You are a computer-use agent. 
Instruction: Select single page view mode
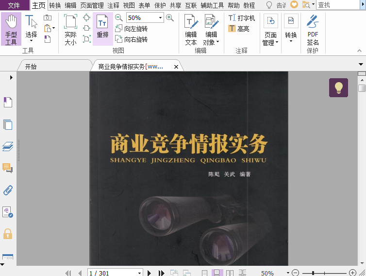coord(204,273)
